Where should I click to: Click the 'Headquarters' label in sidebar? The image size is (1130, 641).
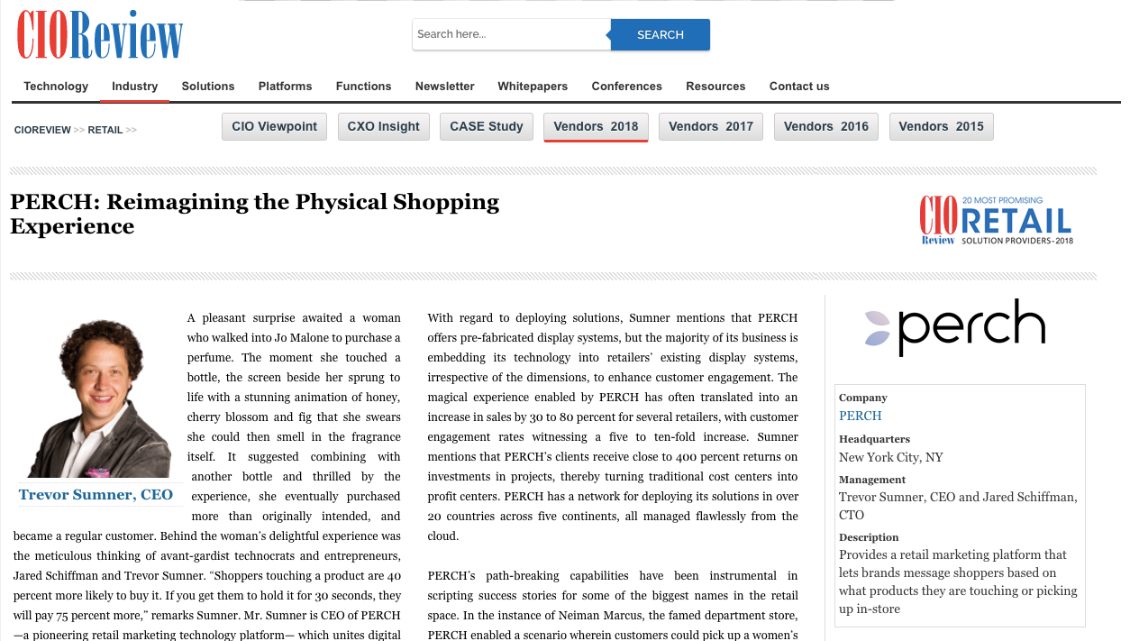click(874, 439)
